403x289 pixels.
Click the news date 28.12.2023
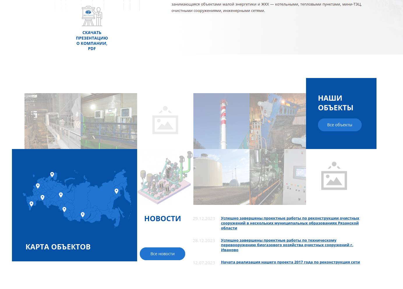204,241
